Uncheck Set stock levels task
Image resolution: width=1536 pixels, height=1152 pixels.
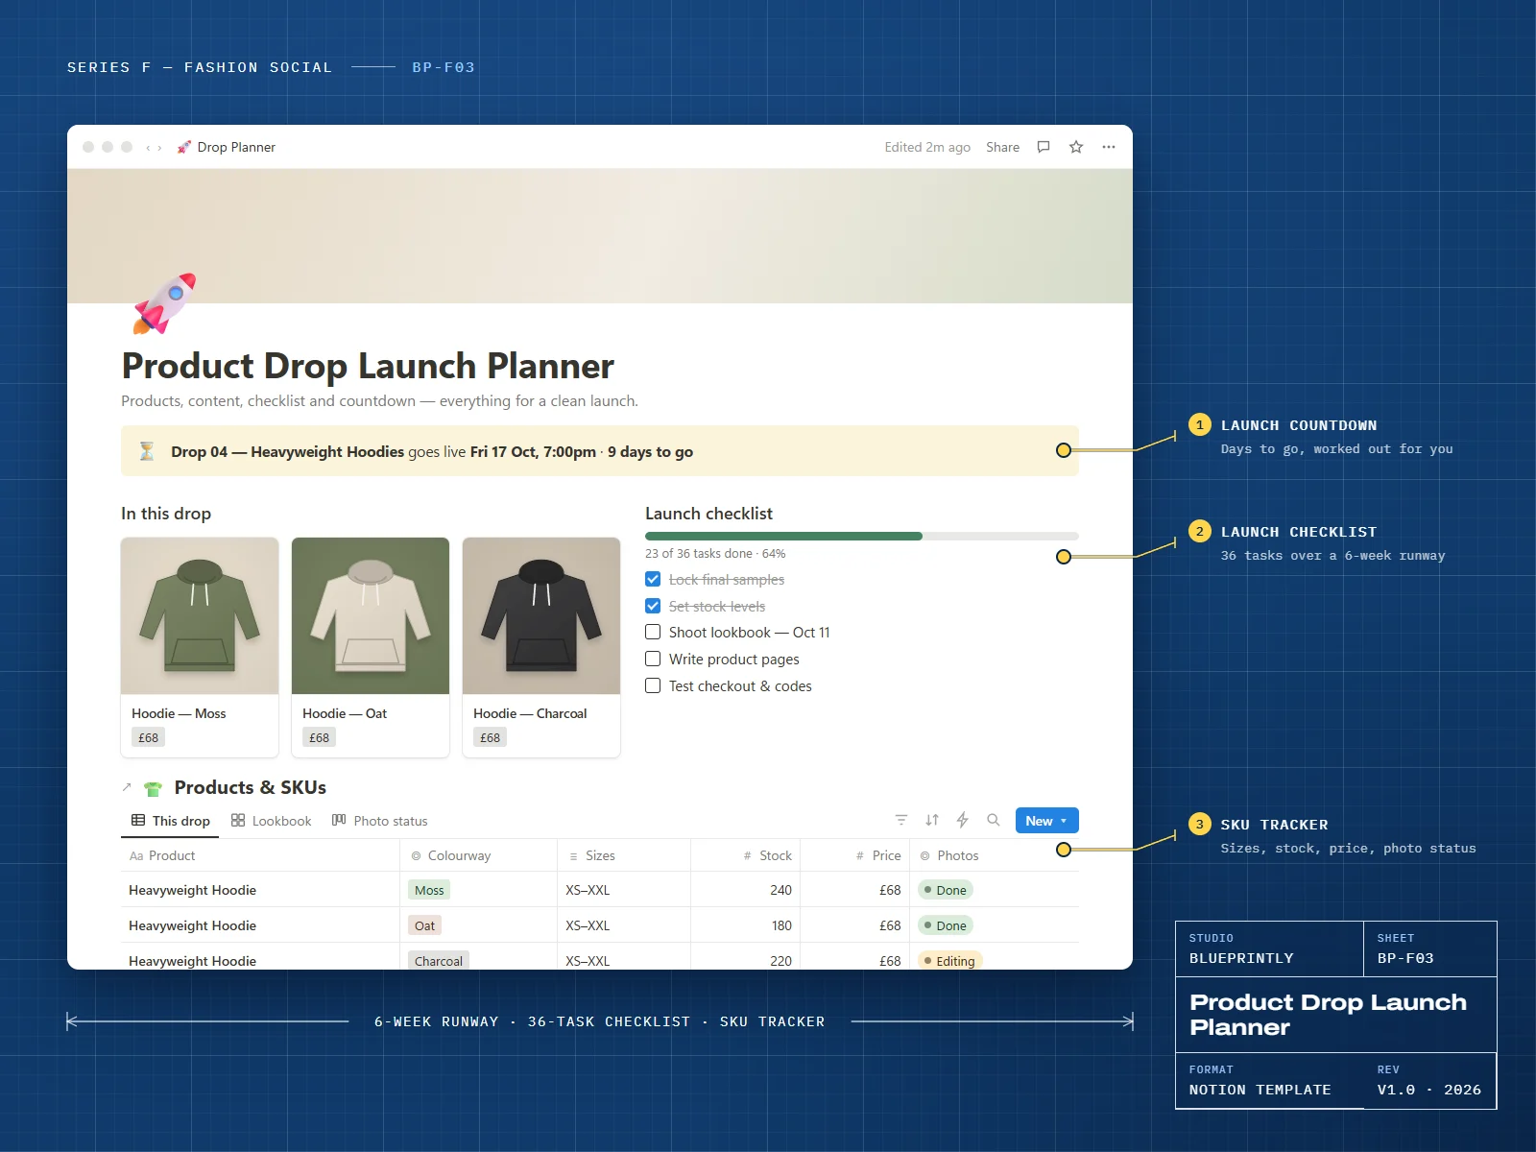(x=653, y=606)
